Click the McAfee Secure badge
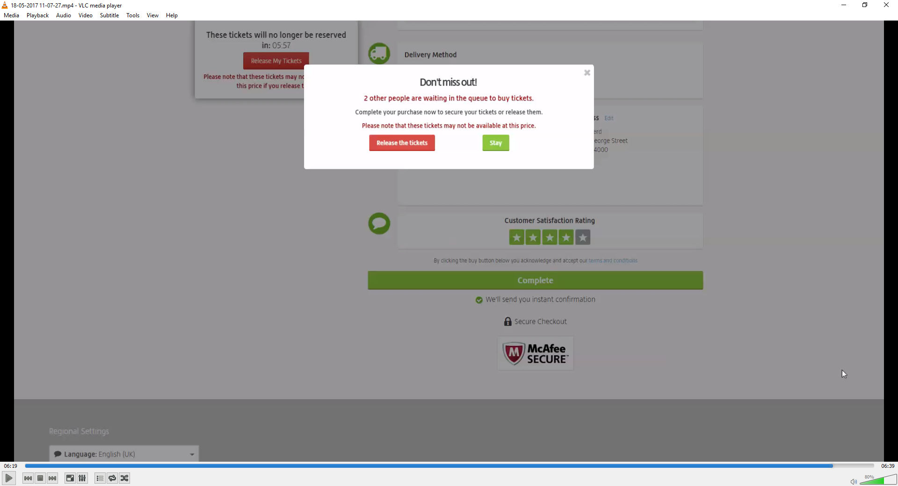The width and height of the screenshot is (898, 486). [x=535, y=354]
